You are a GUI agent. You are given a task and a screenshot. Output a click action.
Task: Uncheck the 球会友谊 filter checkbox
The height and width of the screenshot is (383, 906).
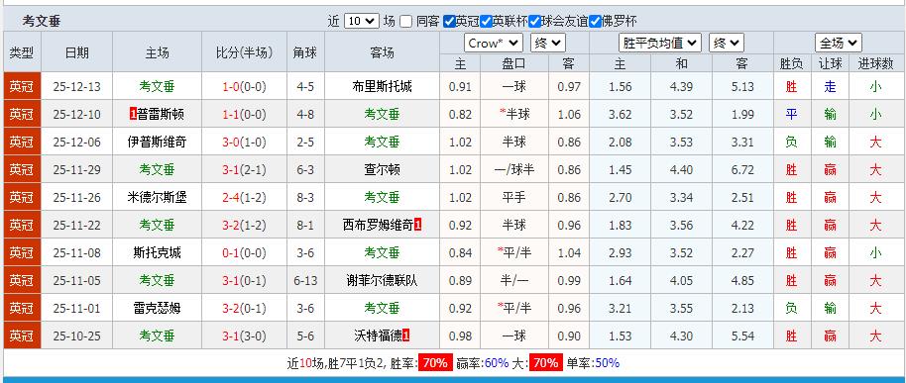tap(534, 22)
